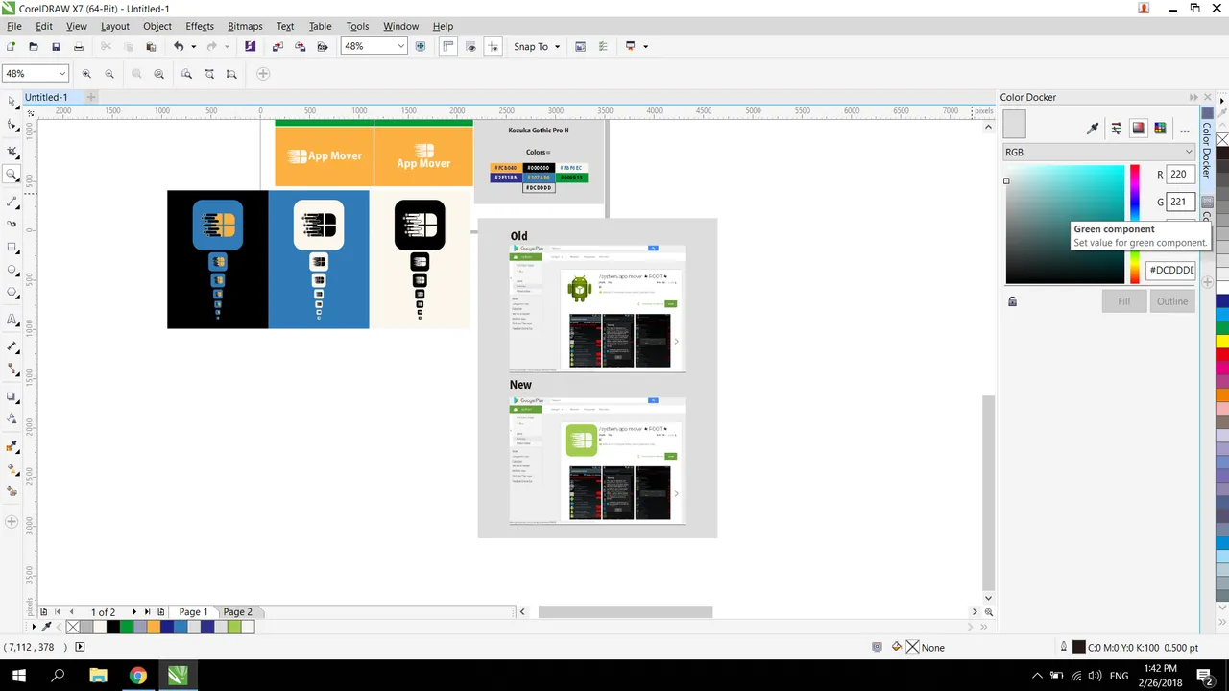The height and width of the screenshot is (691, 1229).
Task: Open Color Docker more options ellipsis
Action: pos(1184,130)
